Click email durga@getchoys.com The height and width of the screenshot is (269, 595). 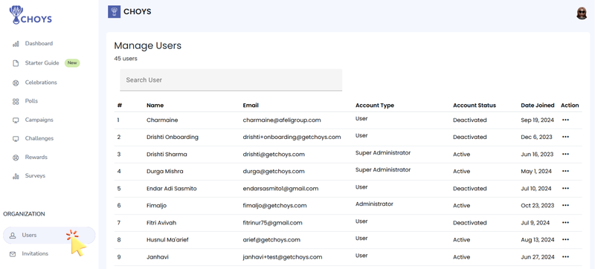pyautogui.click(x=274, y=172)
